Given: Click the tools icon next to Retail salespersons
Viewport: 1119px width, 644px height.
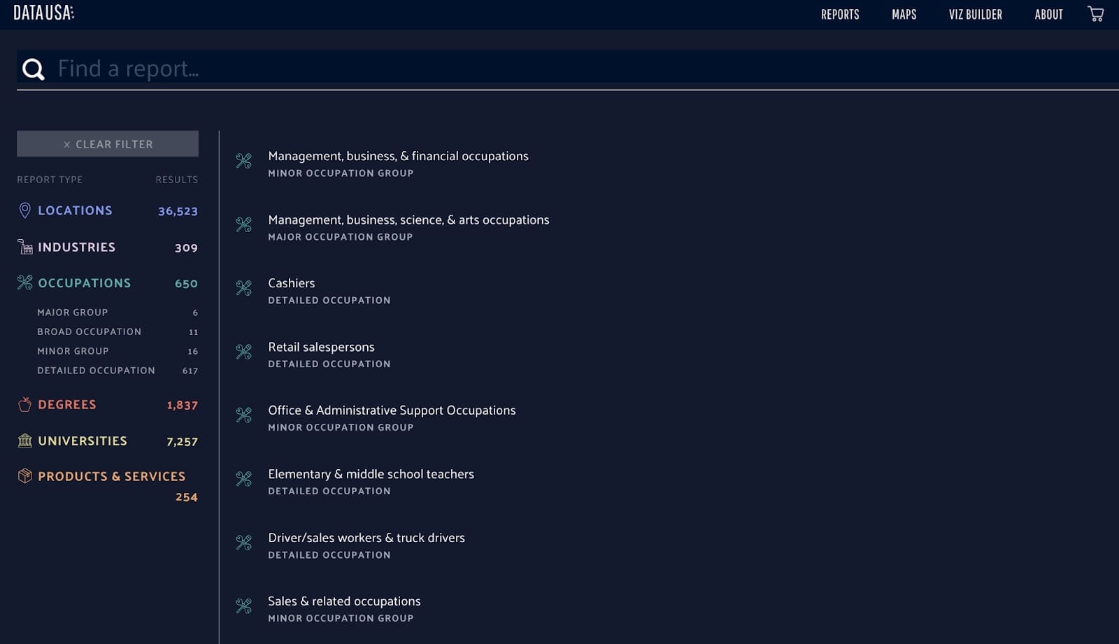Looking at the screenshot, I should 243,351.
